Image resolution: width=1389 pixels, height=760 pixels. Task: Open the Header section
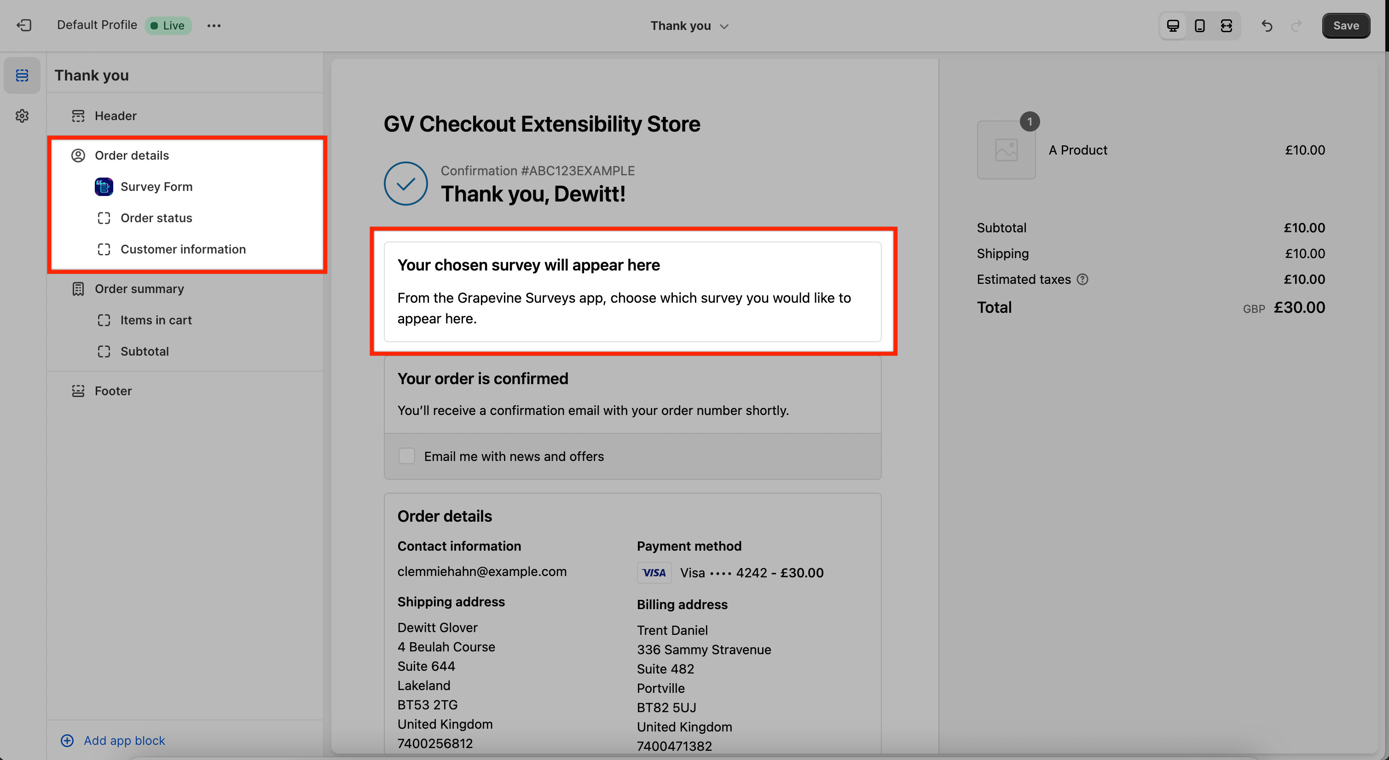(x=116, y=115)
